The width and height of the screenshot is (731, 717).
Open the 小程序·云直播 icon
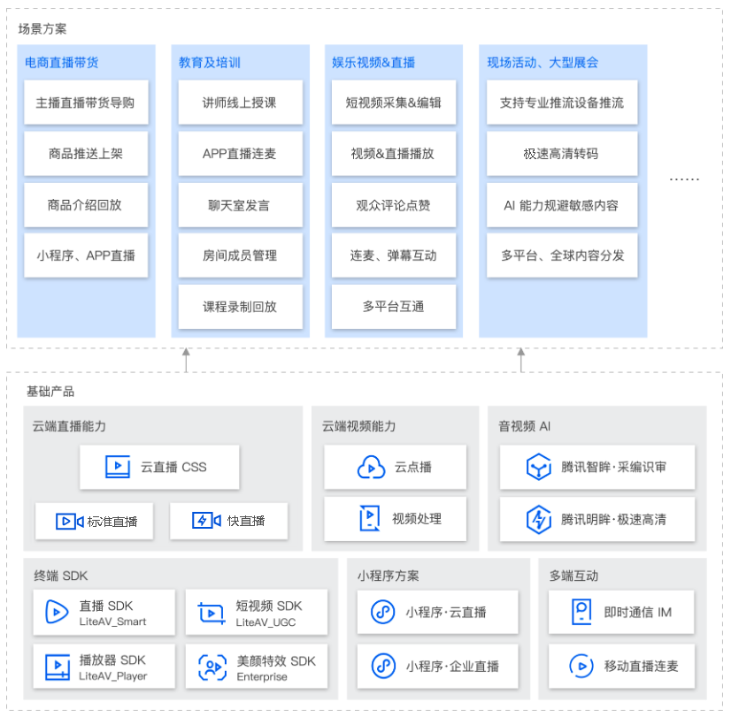click(x=381, y=611)
